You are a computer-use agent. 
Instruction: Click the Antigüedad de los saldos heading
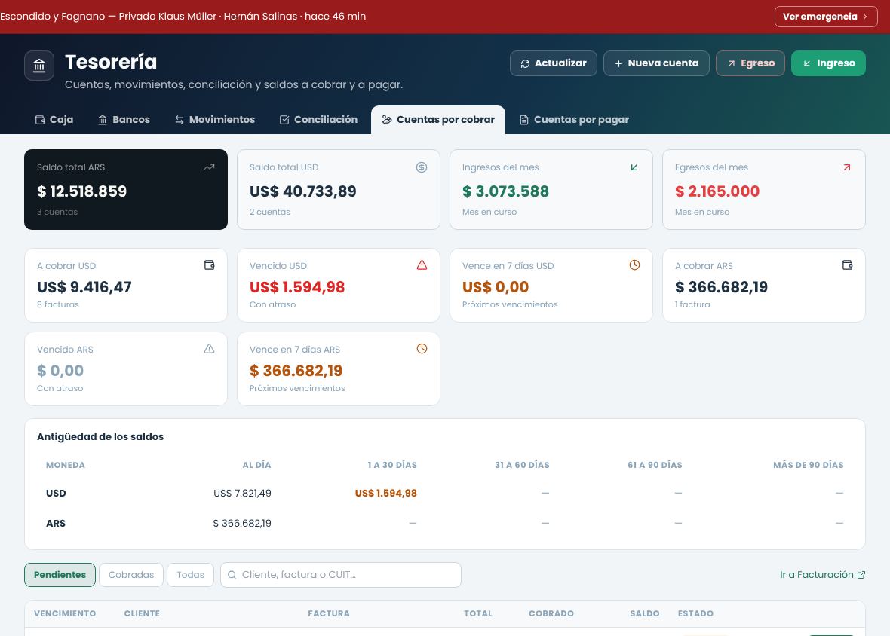(x=100, y=436)
